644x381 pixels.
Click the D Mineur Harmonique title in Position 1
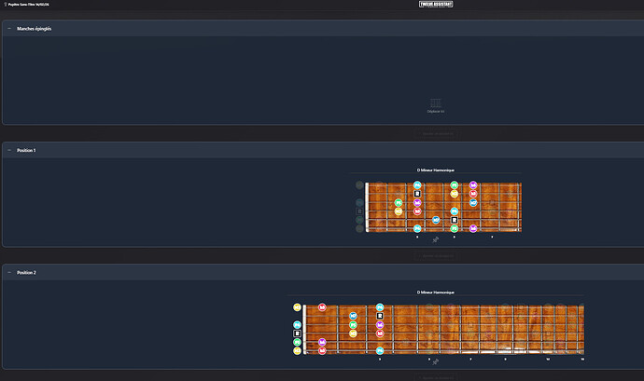click(x=435, y=170)
